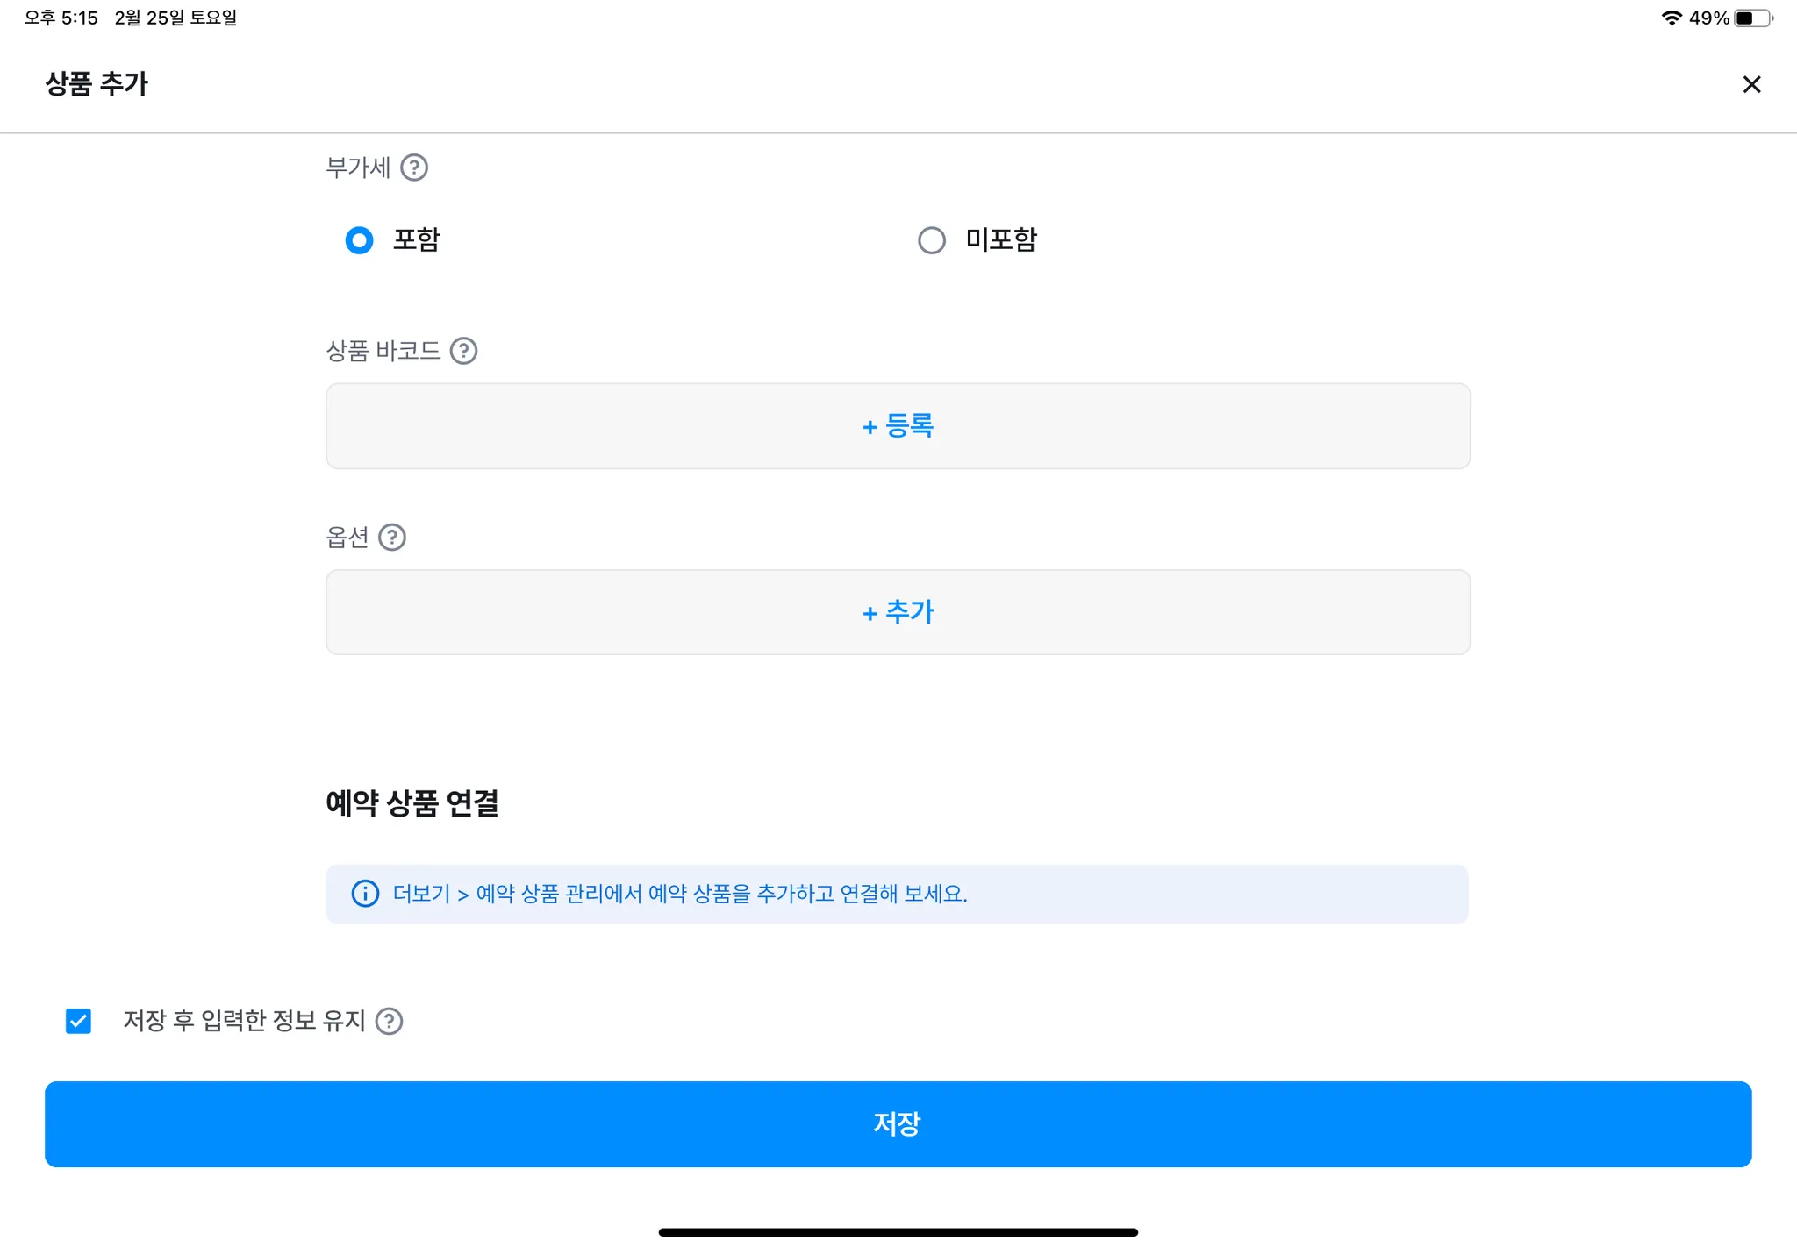
Task: Tap the battery icon in the status bar
Action: point(1752,18)
